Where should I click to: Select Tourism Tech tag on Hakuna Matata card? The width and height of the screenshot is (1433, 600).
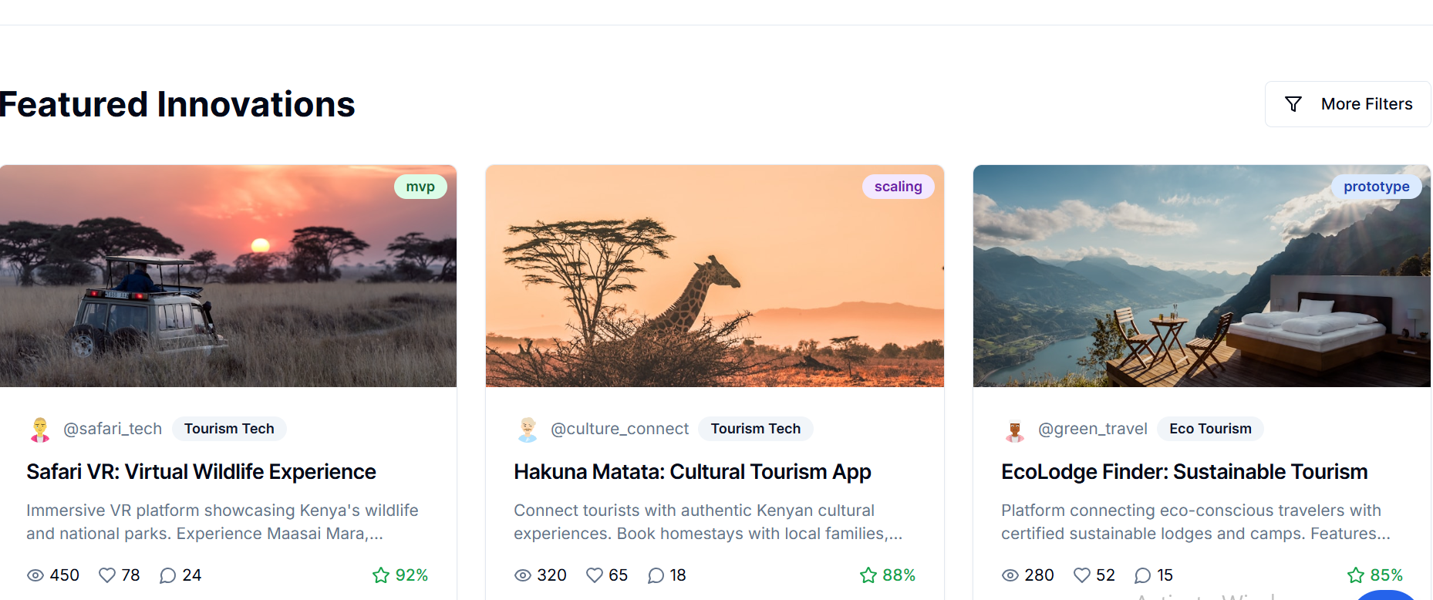pos(756,429)
